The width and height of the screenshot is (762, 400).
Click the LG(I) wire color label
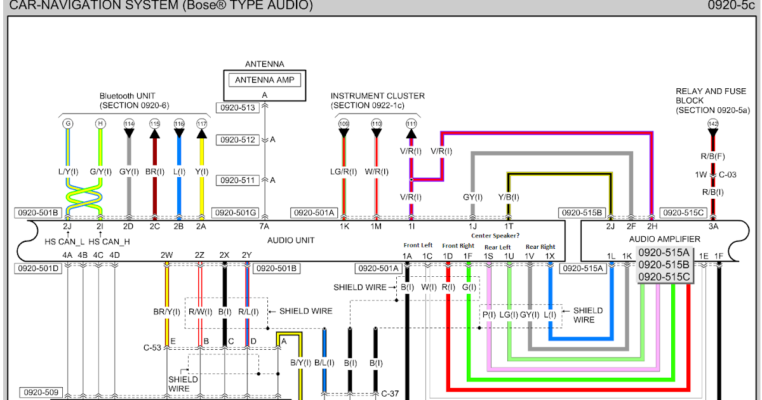[509, 314]
